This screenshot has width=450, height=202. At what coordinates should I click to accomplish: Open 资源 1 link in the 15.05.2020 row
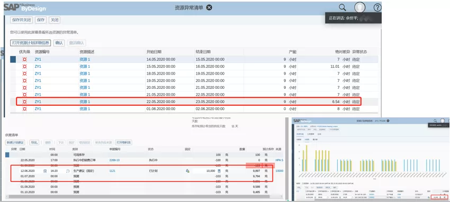click(85, 67)
